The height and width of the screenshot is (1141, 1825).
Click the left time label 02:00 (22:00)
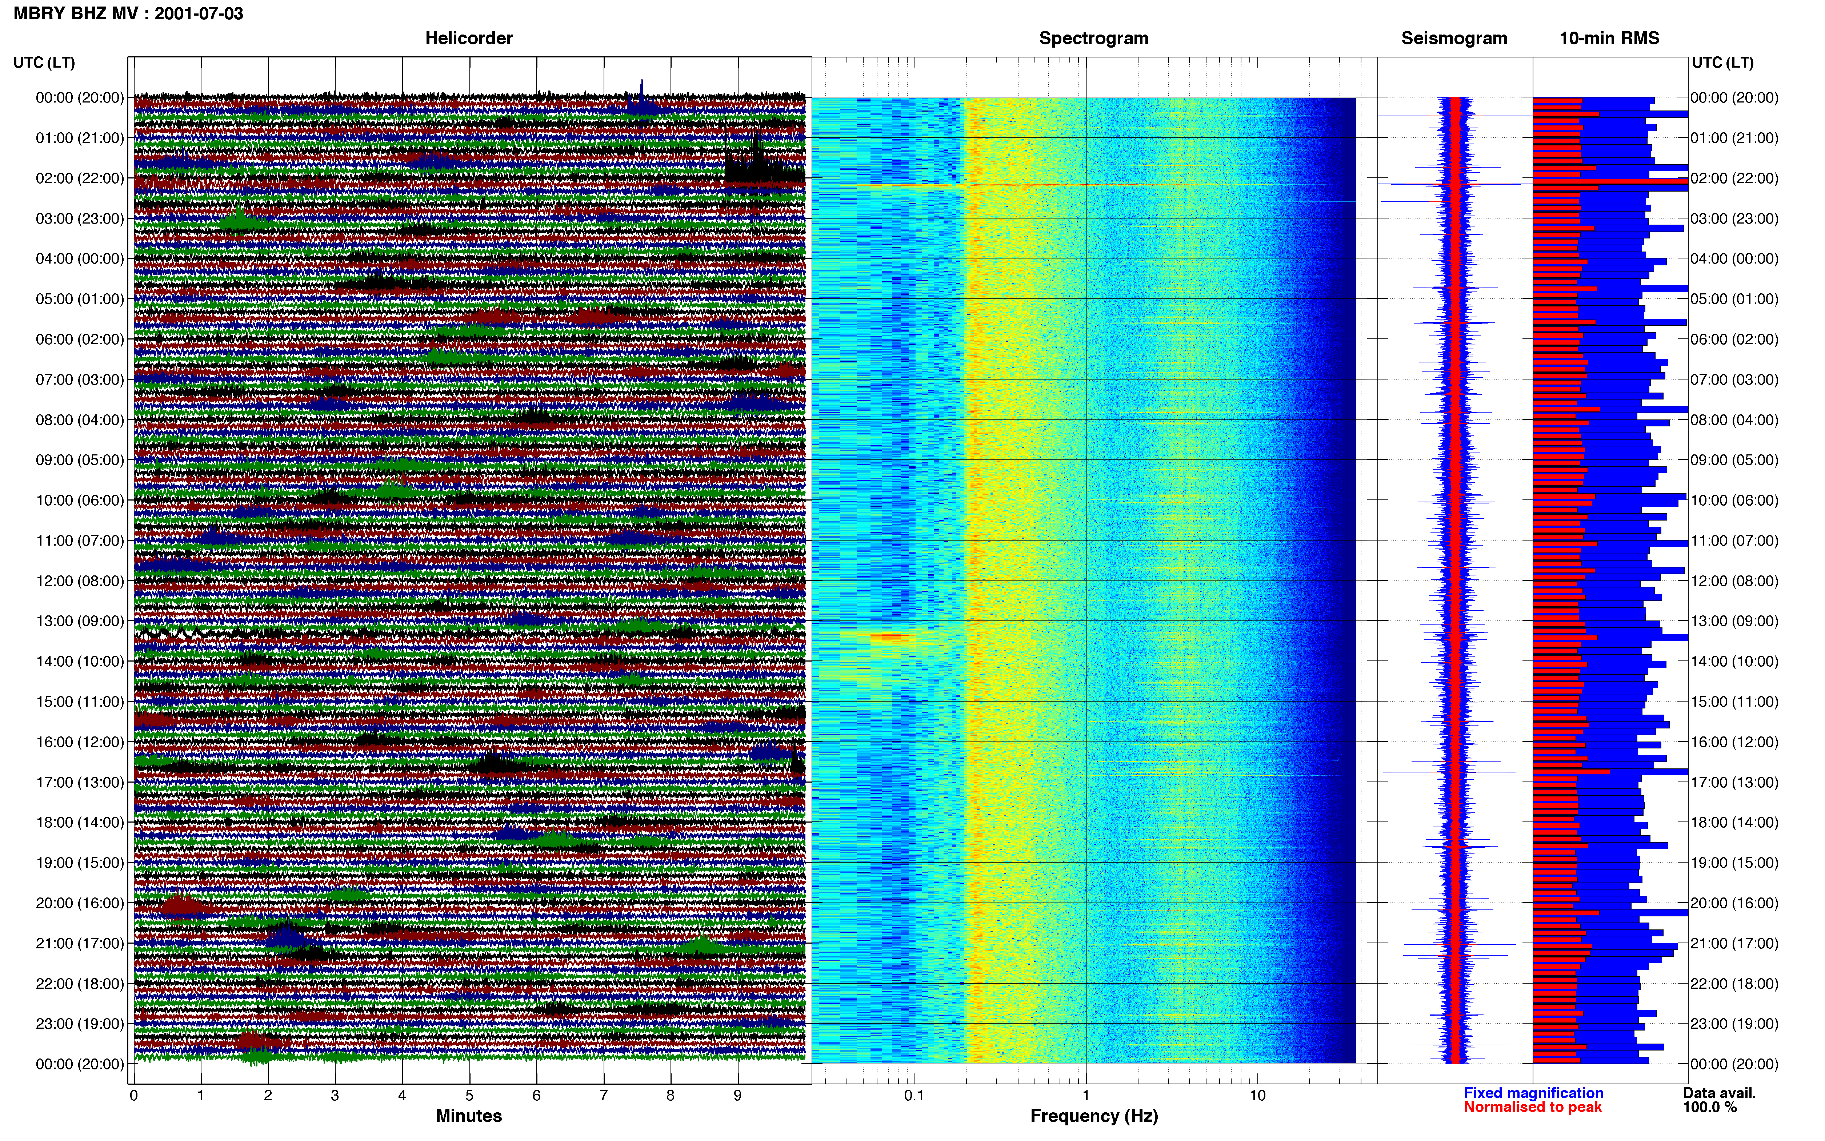click(80, 178)
